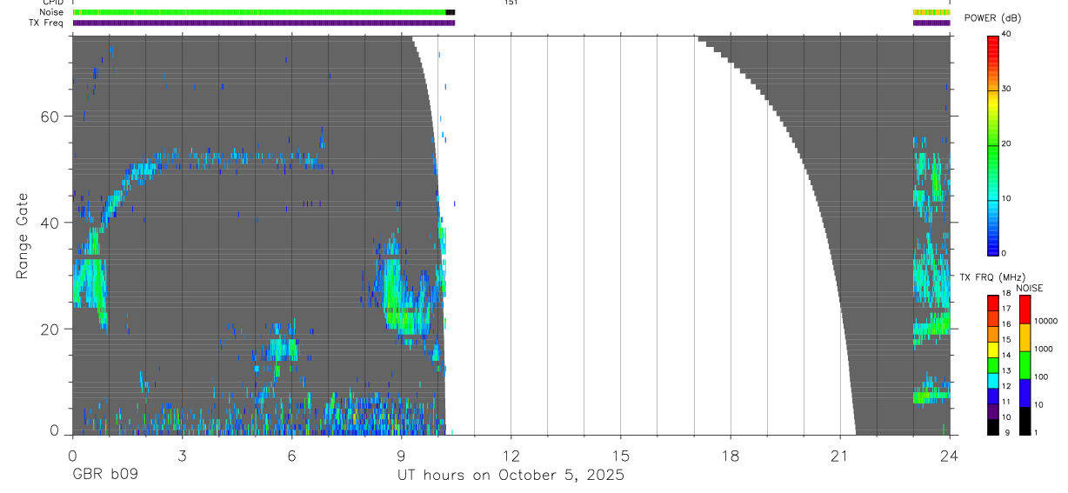Click the GBR b09 label

(x=104, y=476)
